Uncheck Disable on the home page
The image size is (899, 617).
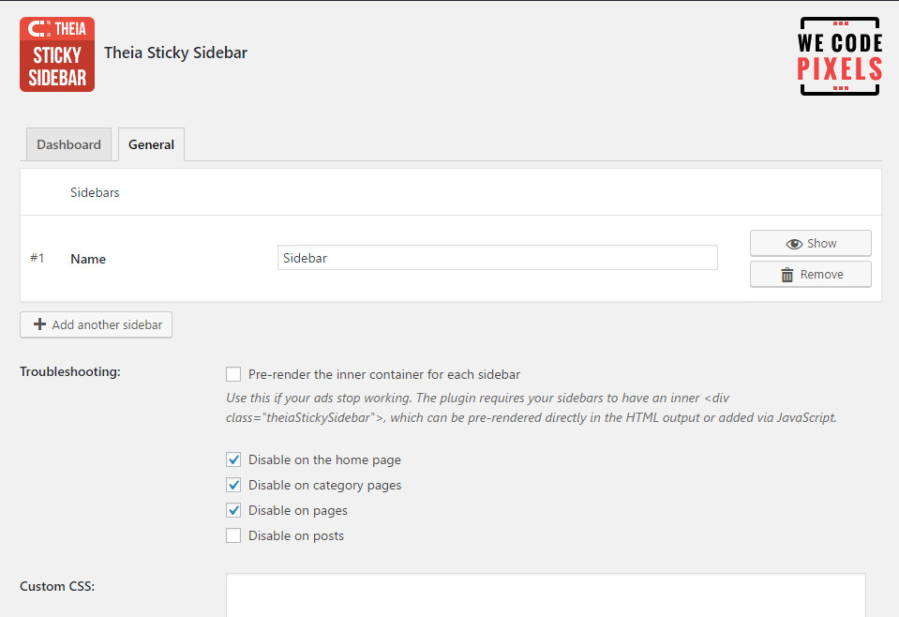pos(233,460)
